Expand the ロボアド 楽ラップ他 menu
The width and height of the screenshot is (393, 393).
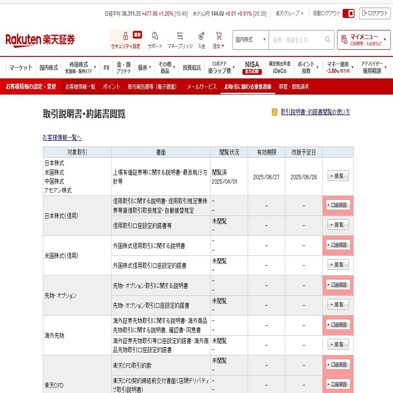pos(221,67)
